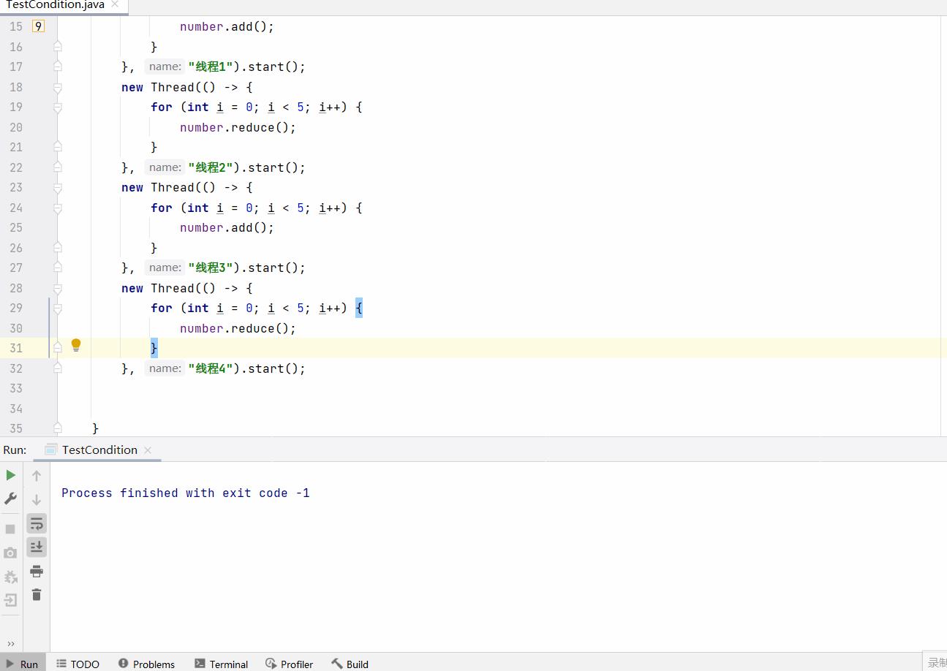Click fold end marker on line 35
Viewport: 947px width, 671px height.
58,428
